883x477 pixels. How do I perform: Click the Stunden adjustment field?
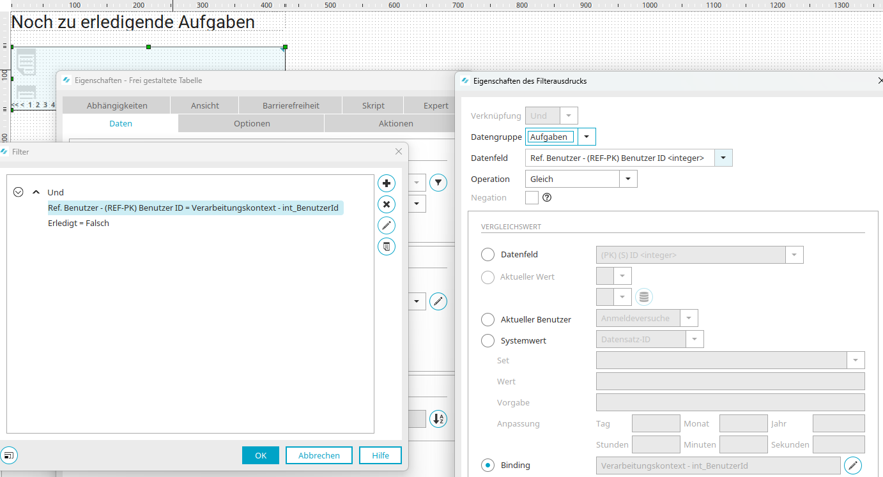tap(656, 444)
